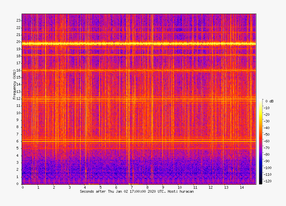Click time axis tick label '3' seconds
Viewport: 286px width, 206px height.
pyautogui.click(x=70, y=187)
